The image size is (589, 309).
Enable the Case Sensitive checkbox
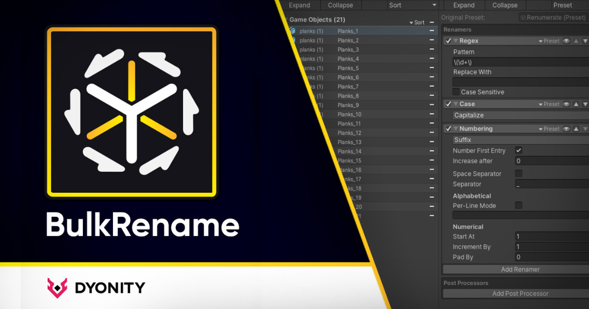(456, 92)
